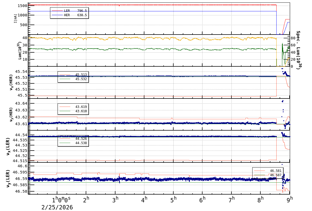This screenshot has width=312, height=211.
Task: Click the 5h time axis label
Action: click(x=173, y=199)
